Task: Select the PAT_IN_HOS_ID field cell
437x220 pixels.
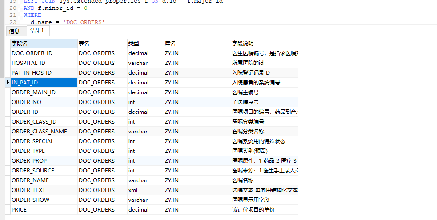Action: (x=44, y=73)
